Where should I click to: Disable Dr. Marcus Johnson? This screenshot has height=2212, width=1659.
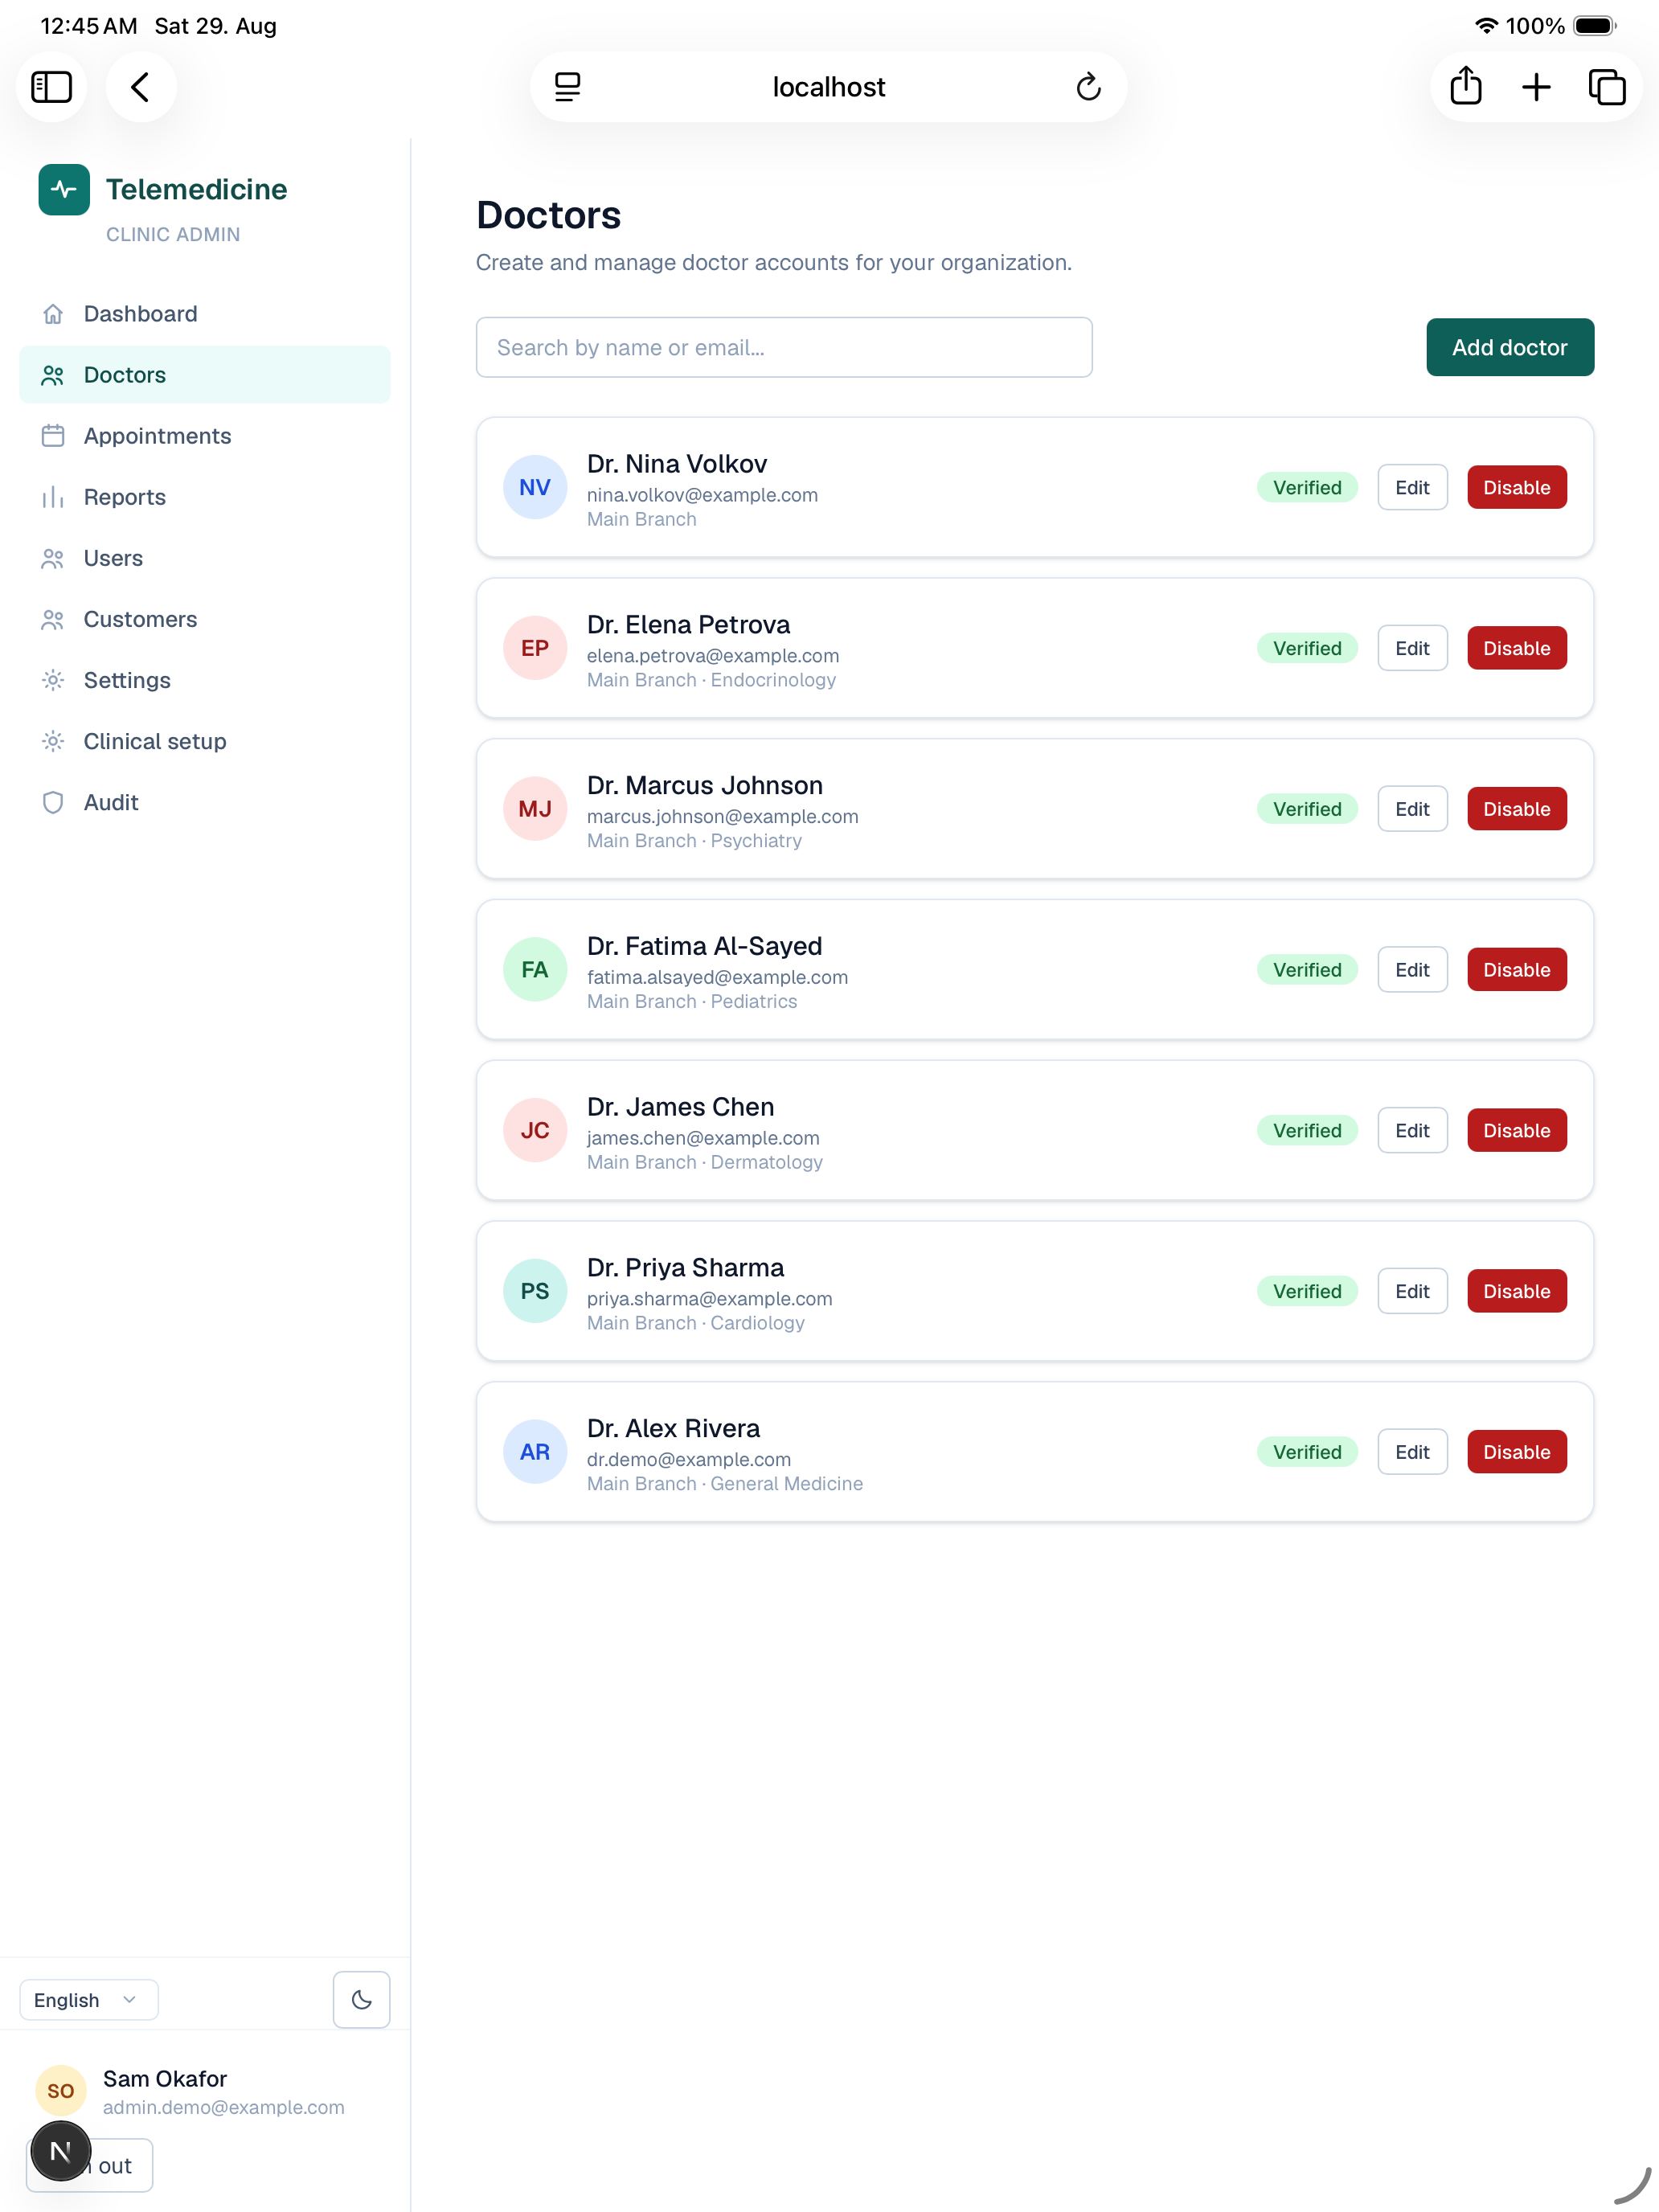coord(1516,809)
